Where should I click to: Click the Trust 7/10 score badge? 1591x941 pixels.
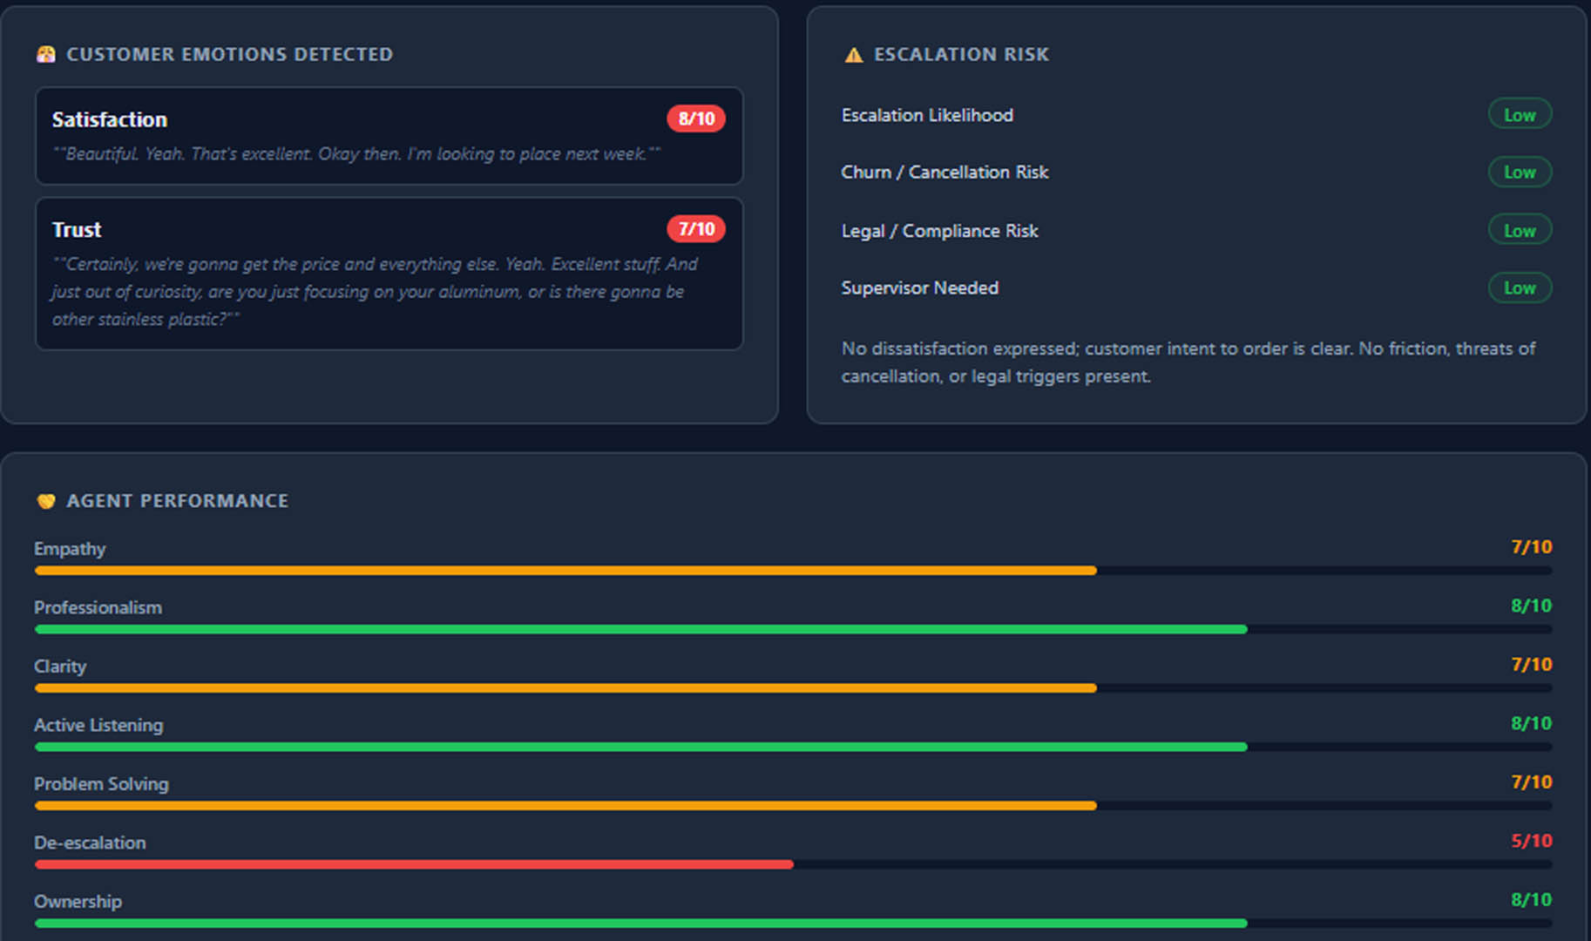tap(696, 229)
